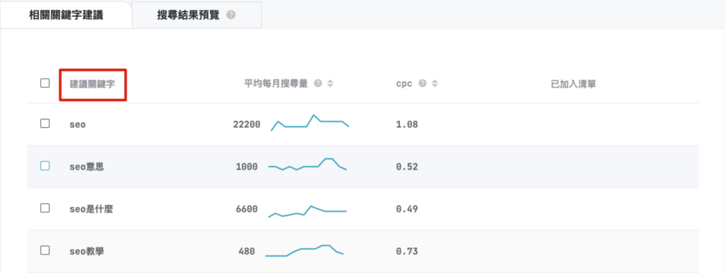Select the seo意思 row checkbox

click(45, 165)
